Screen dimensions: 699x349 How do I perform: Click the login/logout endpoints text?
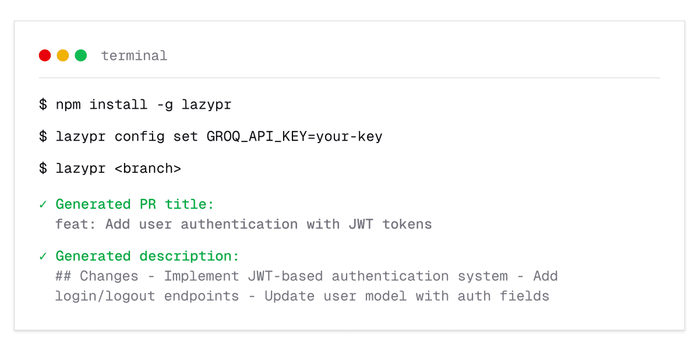147,296
